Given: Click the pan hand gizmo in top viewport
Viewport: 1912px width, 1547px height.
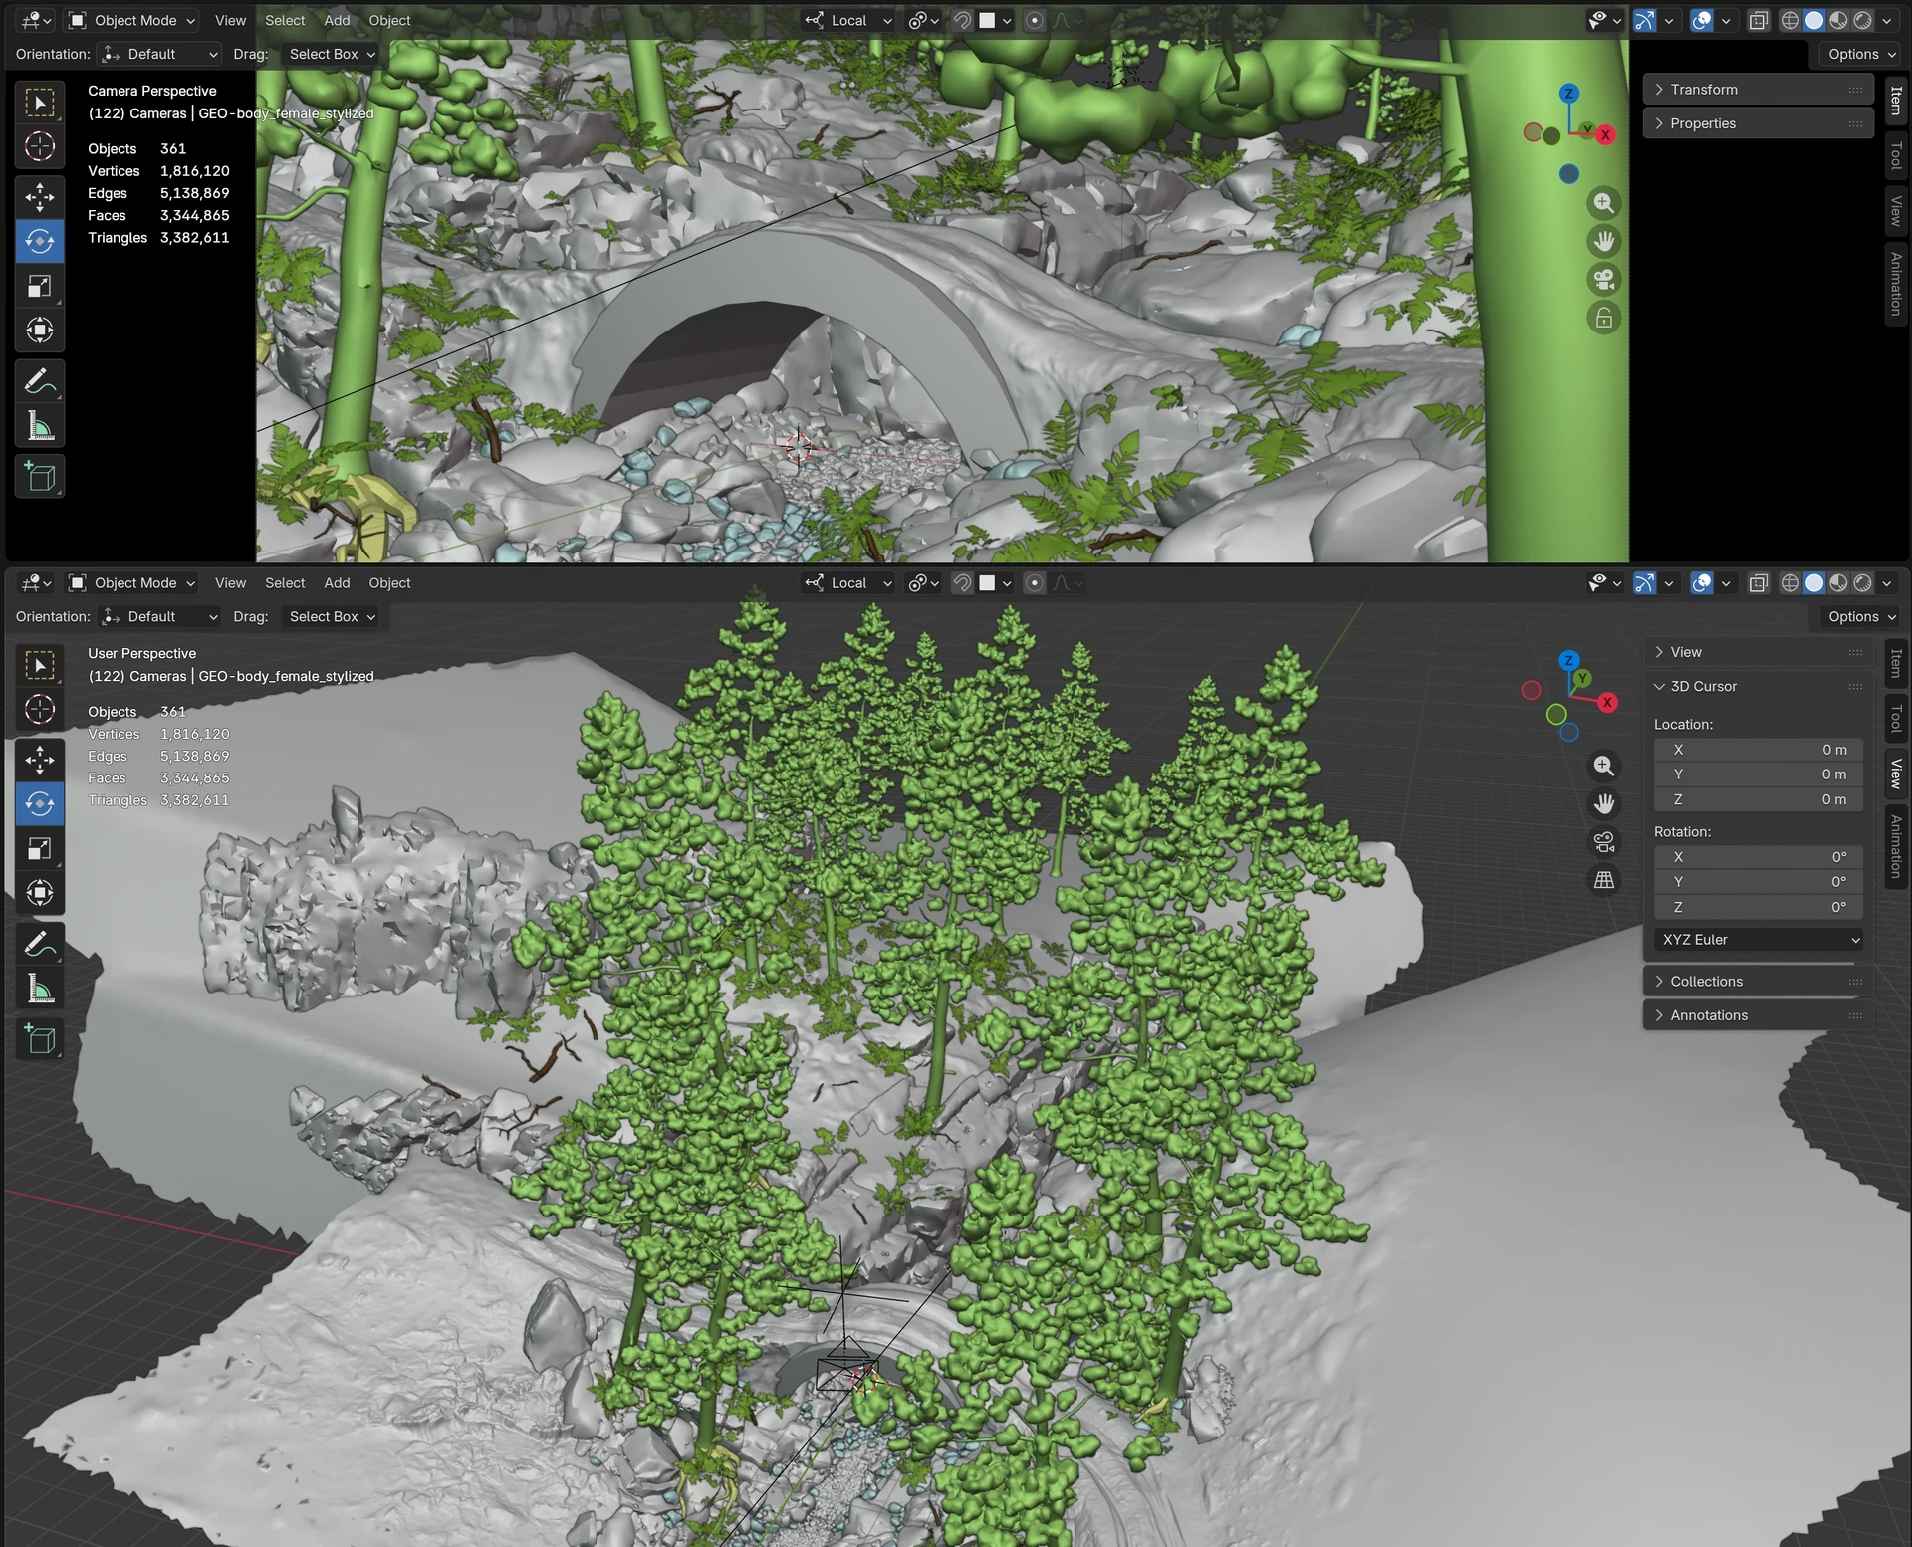Looking at the screenshot, I should tap(1604, 241).
